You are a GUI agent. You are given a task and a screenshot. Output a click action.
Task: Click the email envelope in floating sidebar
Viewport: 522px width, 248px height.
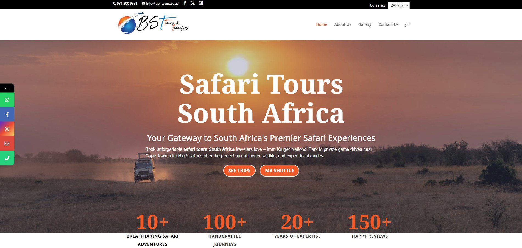pyautogui.click(x=7, y=144)
